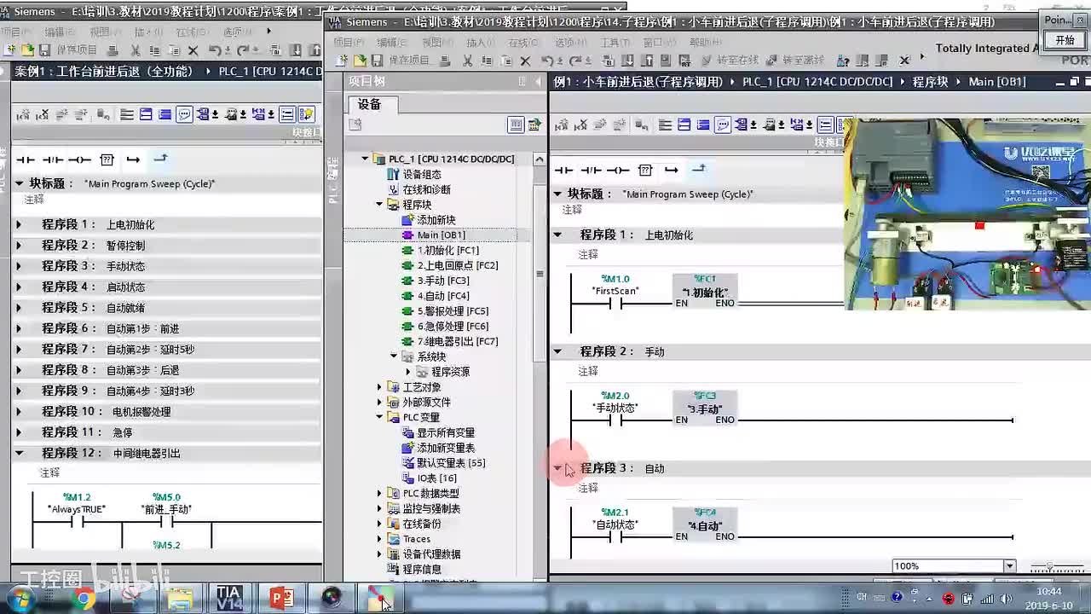
Task: Click delete network icon in Main [OB1] editor toolbar
Action: point(581,125)
